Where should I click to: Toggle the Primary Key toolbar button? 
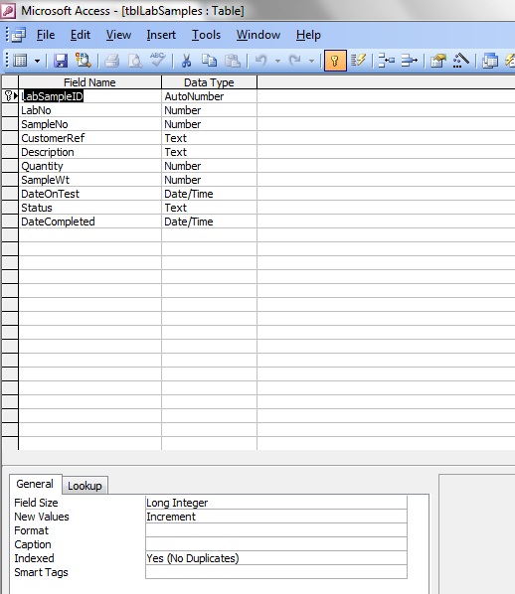(x=335, y=61)
